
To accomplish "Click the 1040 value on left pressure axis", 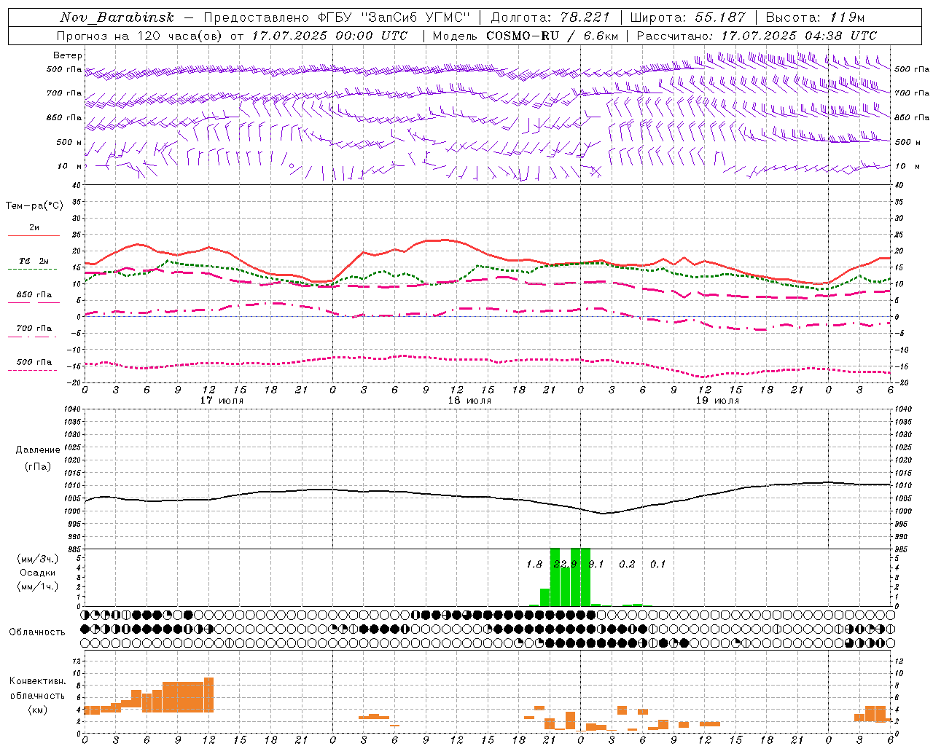I will pos(71,409).
